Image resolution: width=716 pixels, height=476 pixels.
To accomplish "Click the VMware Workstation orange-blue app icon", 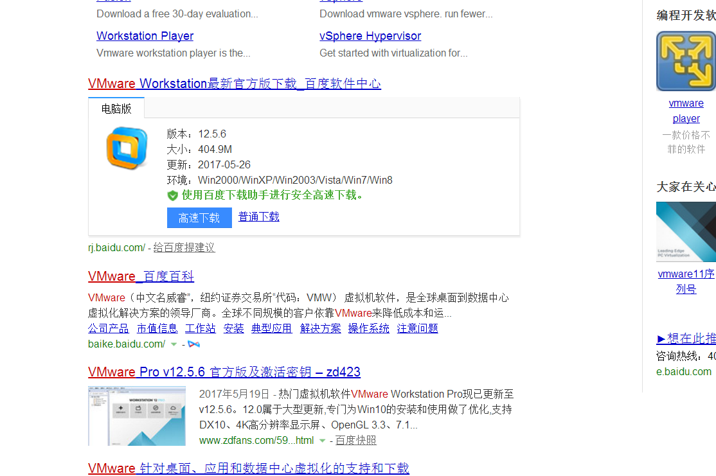I will tap(127, 148).
